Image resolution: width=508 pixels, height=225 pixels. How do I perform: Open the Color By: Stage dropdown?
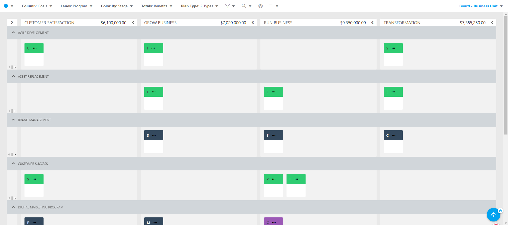click(117, 6)
